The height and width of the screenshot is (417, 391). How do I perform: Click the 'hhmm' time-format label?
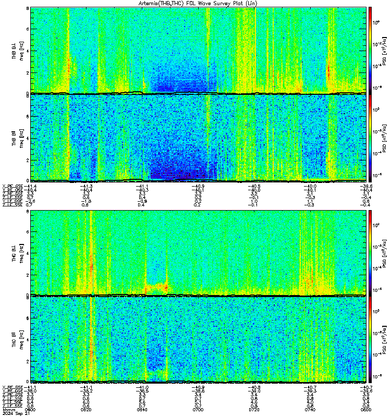click(9, 410)
